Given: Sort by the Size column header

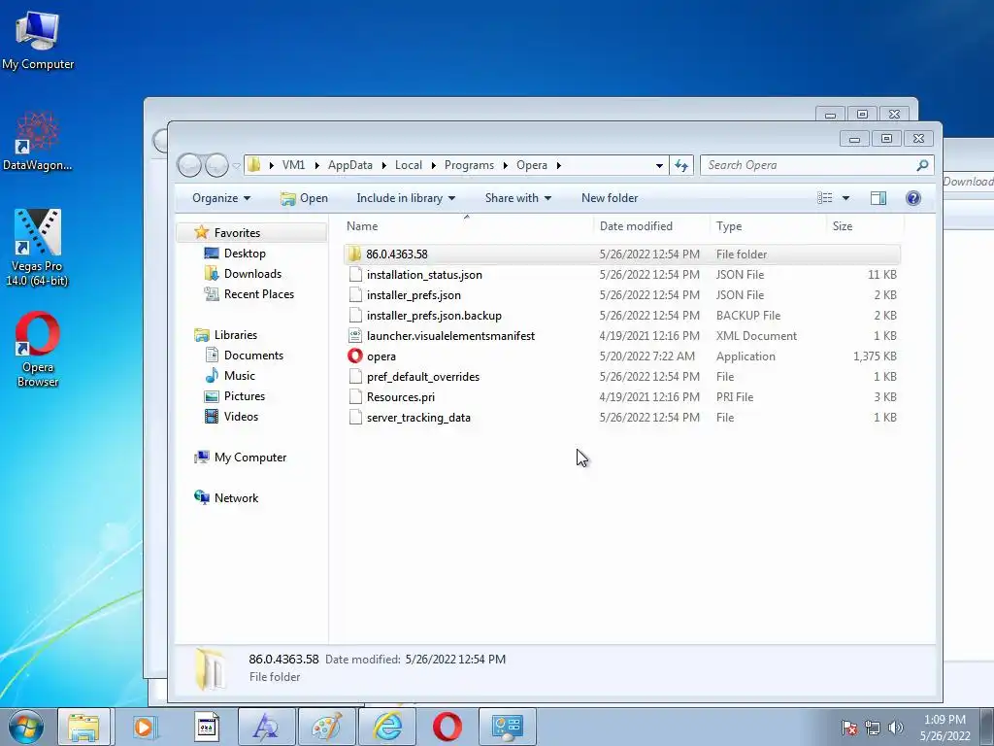Looking at the screenshot, I should (865, 225).
